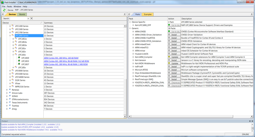The width and height of the screenshot is (255, 137).
Task: Open LPC1830 160 kB RAM summary link
Action: (61, 58)
